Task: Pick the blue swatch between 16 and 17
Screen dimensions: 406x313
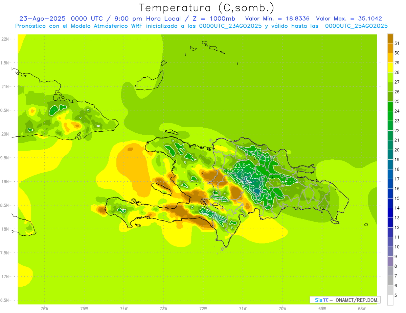Action: click(390, 184)
